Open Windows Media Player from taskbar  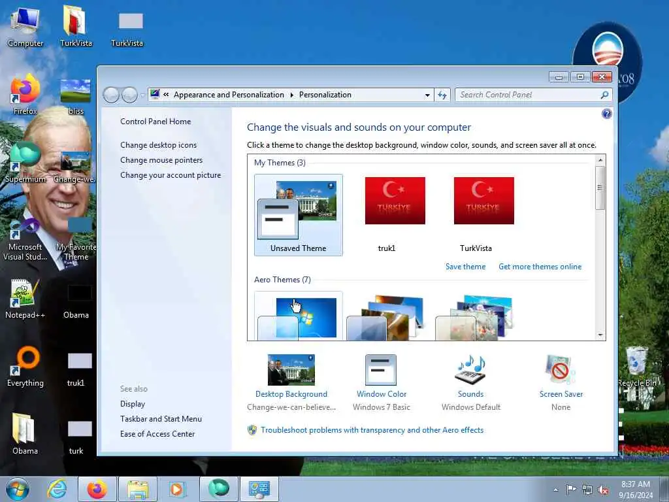[x=176, y=489]
